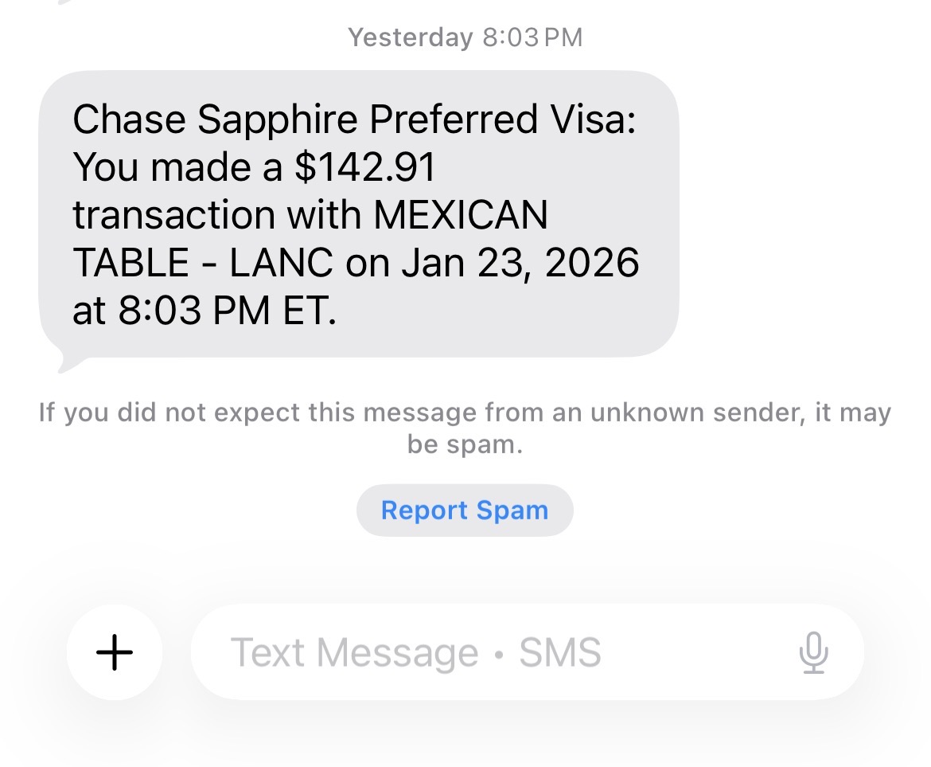The image size is (931, 767).
Task: Tap the word Yesterday in the timestamp
Action: point(410,37)
